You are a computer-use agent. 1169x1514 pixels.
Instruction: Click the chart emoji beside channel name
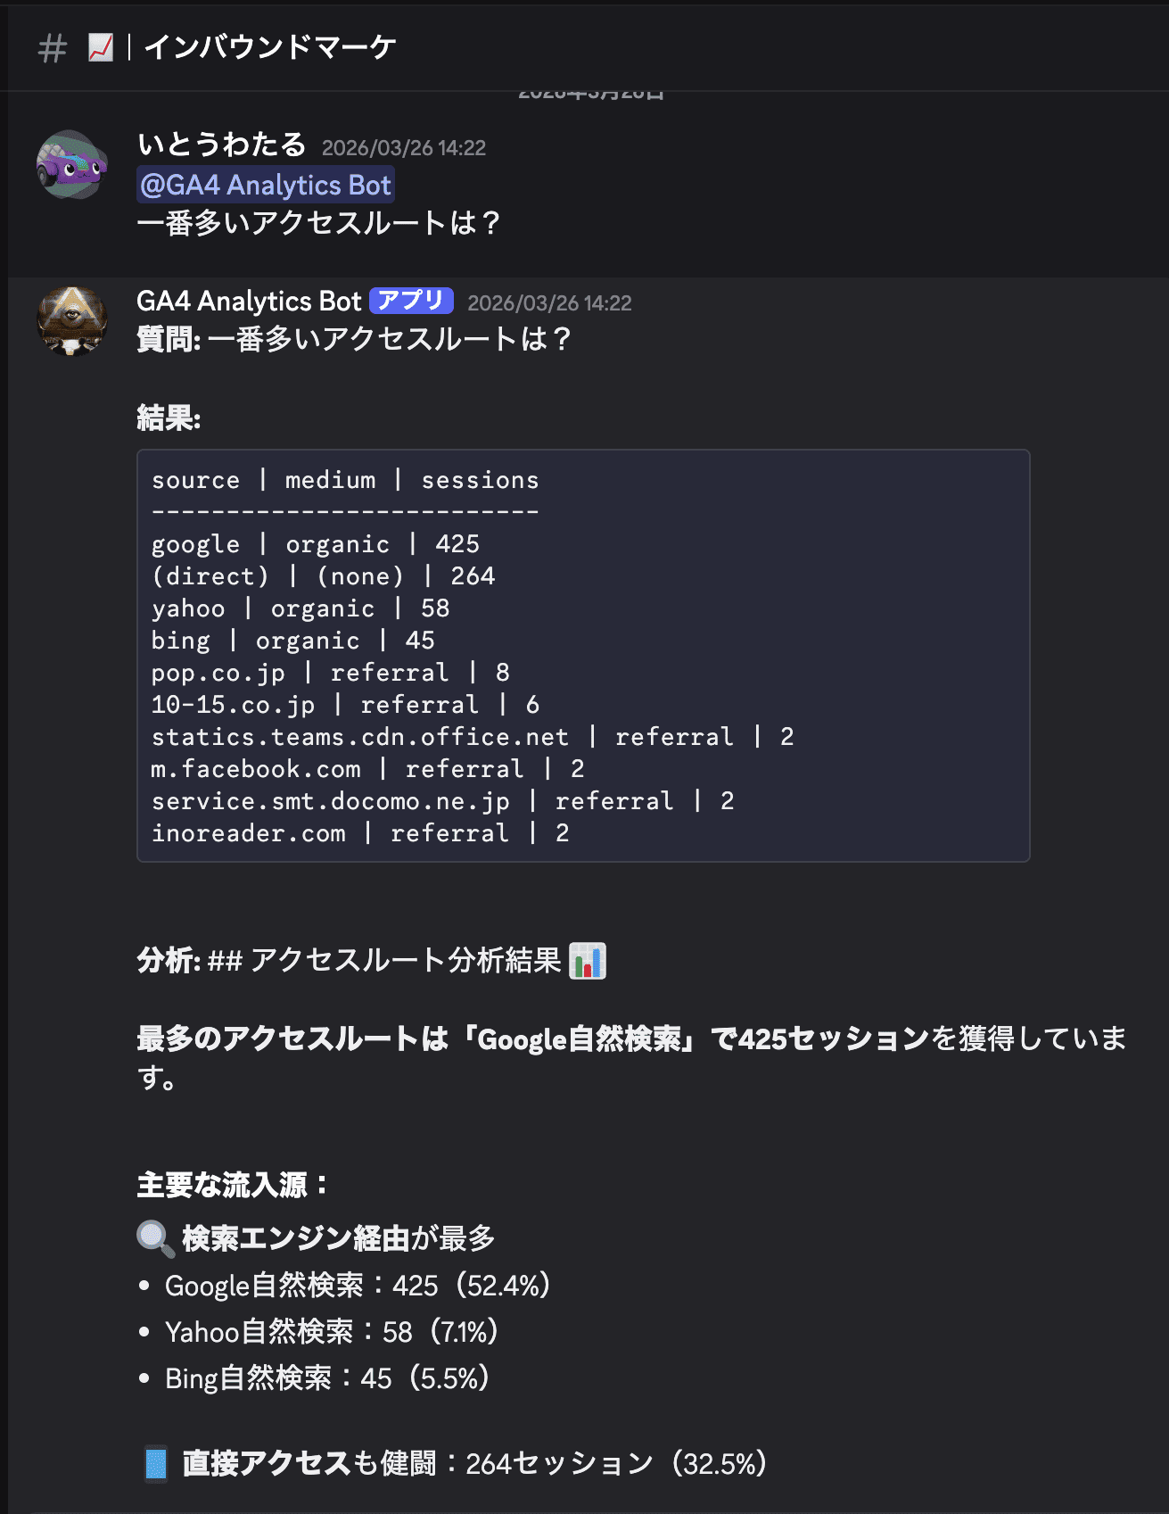point(101,47)
